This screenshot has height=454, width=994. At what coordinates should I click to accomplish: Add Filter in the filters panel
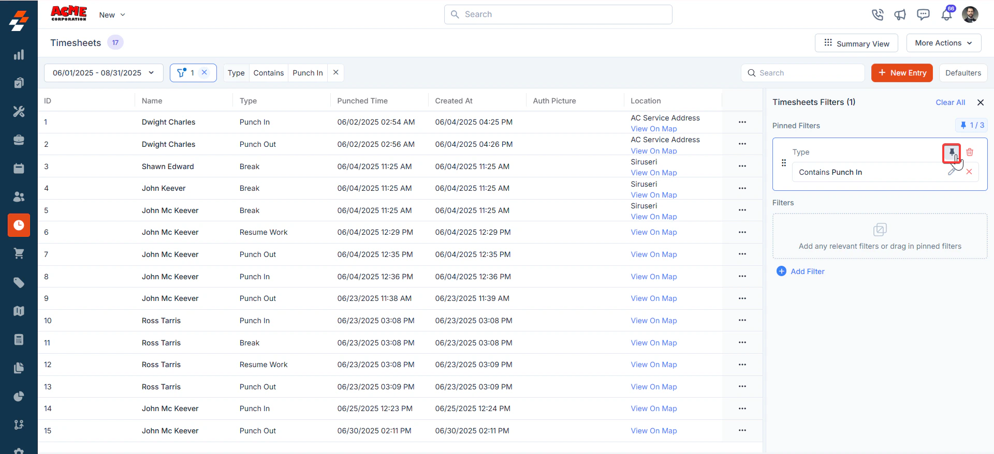[800, 271]
